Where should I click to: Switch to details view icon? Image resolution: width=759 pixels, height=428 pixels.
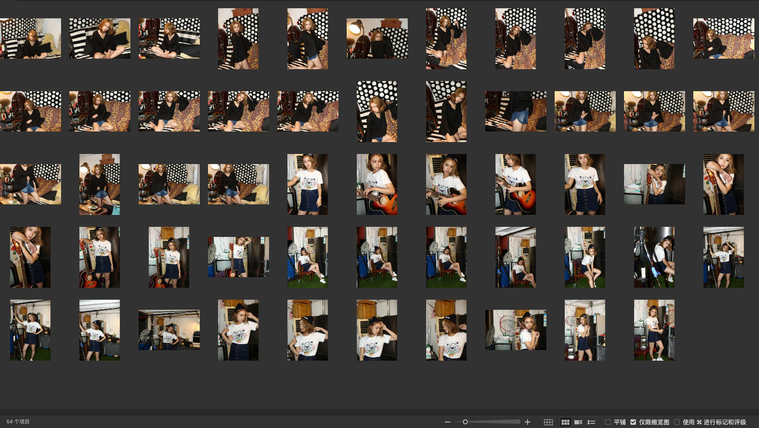(579, 422)
